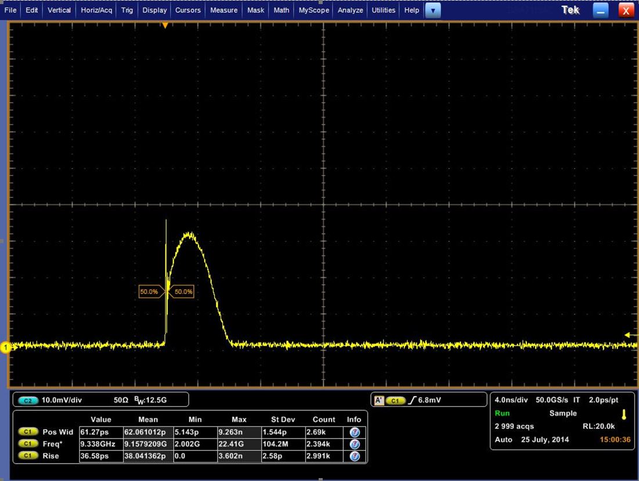Click the C2 channel badge on the scale readout

[x=27, y=399]
